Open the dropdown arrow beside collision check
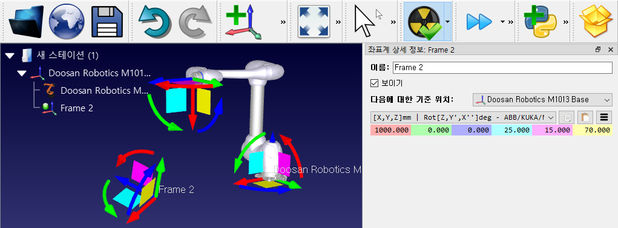Image resolution: width=618 pixels, height=228 pixels. [447, 22]
